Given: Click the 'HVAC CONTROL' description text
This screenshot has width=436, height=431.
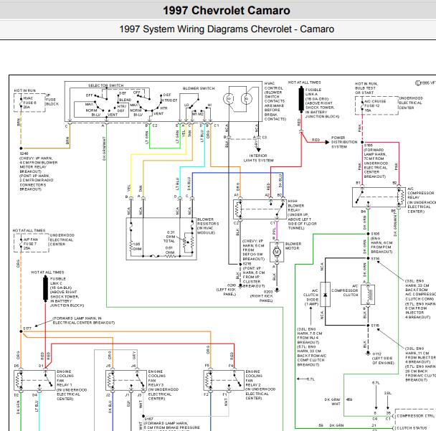Looking at the screenshot, I should (275, 101).
